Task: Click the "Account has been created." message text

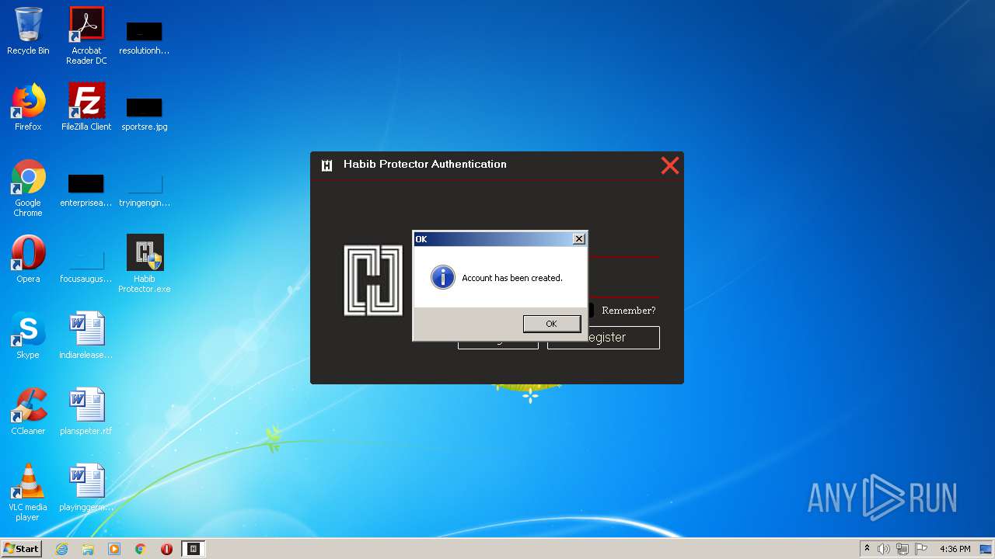Action: pyautogui.click(x=511, y=278)
